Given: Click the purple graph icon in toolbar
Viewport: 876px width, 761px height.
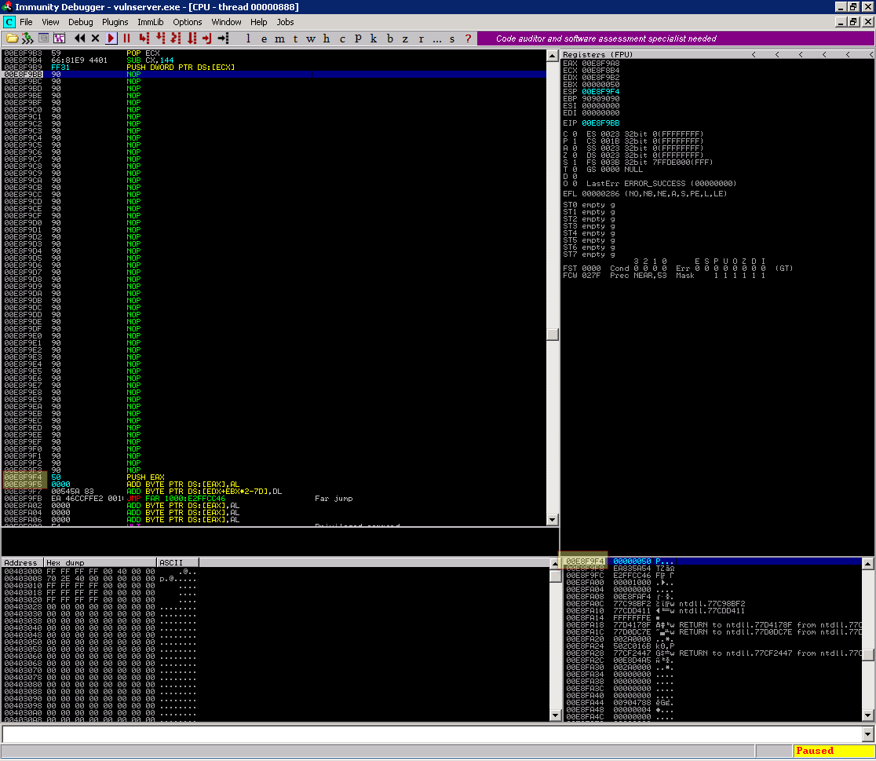Looking at the screenshot, I should [x=59, y=38].
